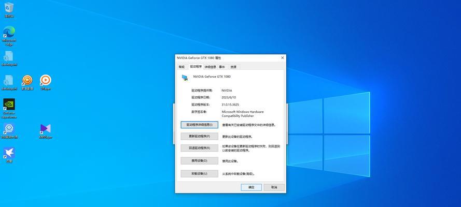Launch the 360 driver tool desktop shortcut
This screenshot has height=207, width=461.
click(x=9, y=131)
